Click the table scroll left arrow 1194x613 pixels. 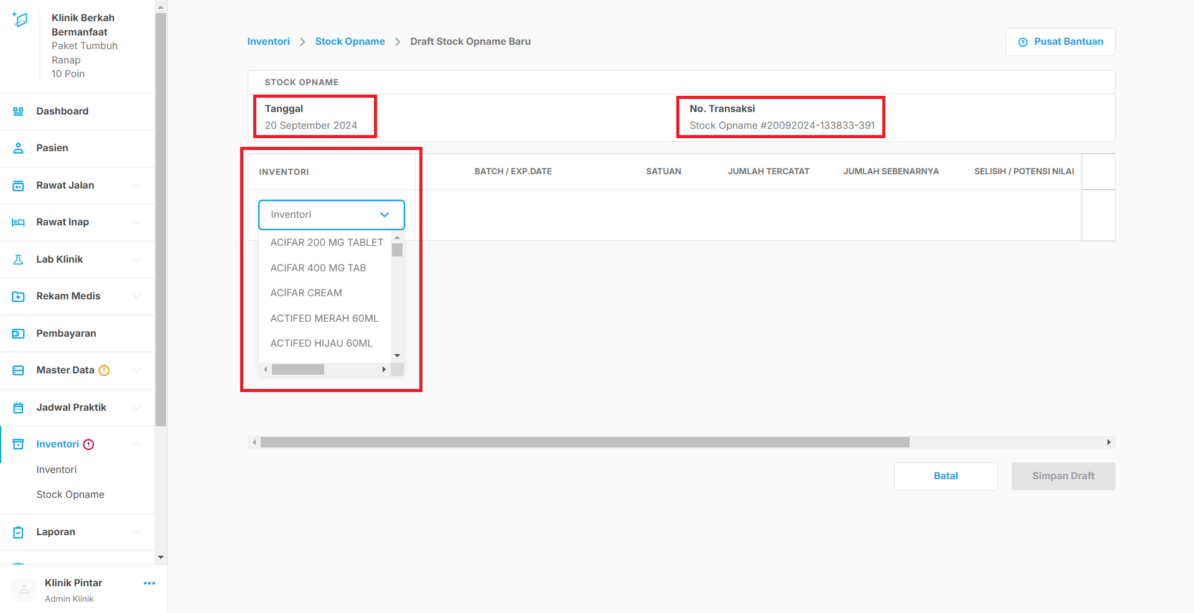pos(254,442)
